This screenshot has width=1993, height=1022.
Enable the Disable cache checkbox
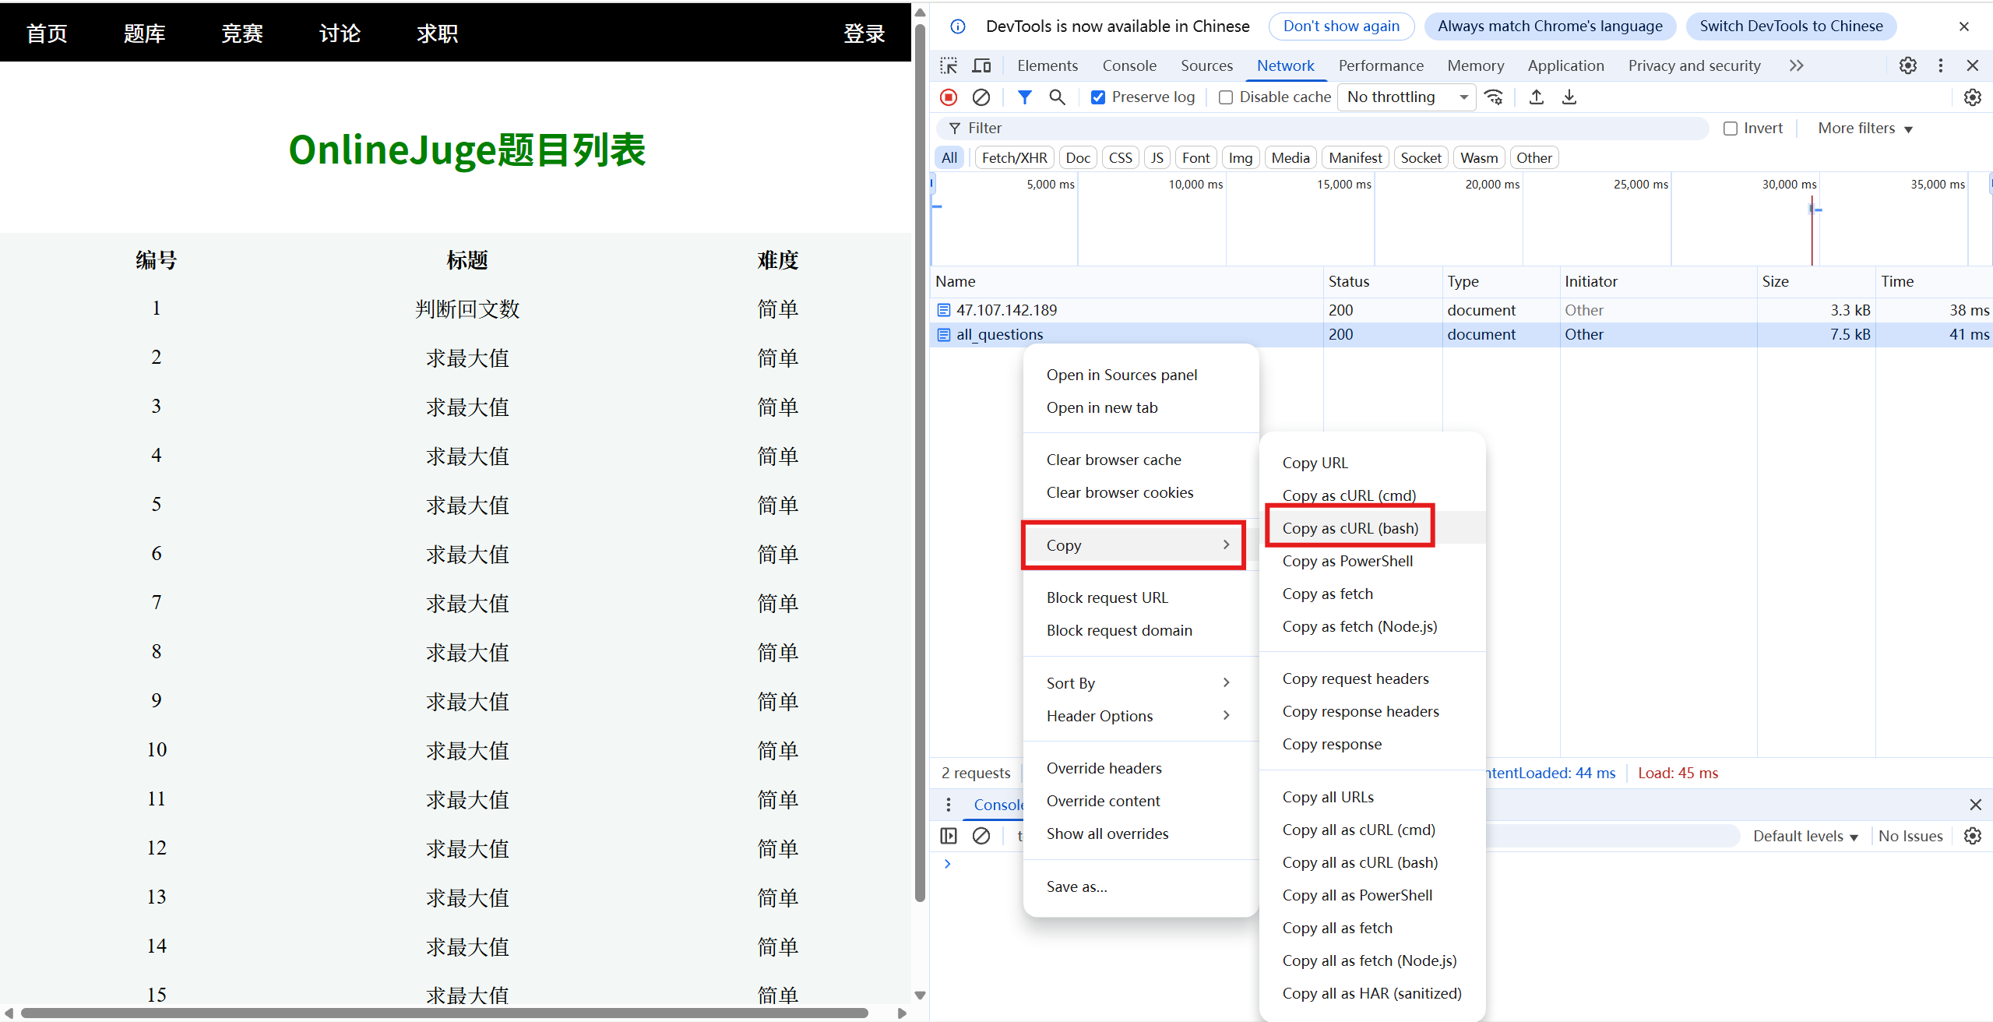click(x=1226, y=97)
